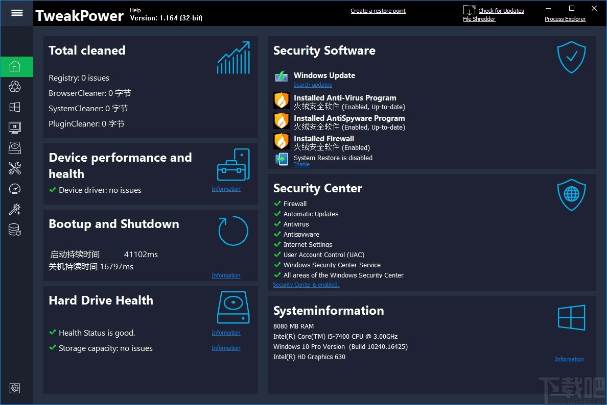Click the TweakPower title logo
607x405 pixels.
point(79,16)
